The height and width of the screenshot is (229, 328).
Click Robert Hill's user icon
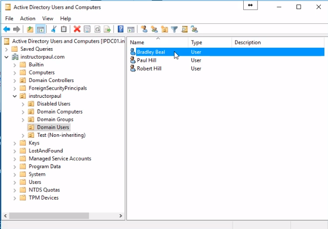133,68
